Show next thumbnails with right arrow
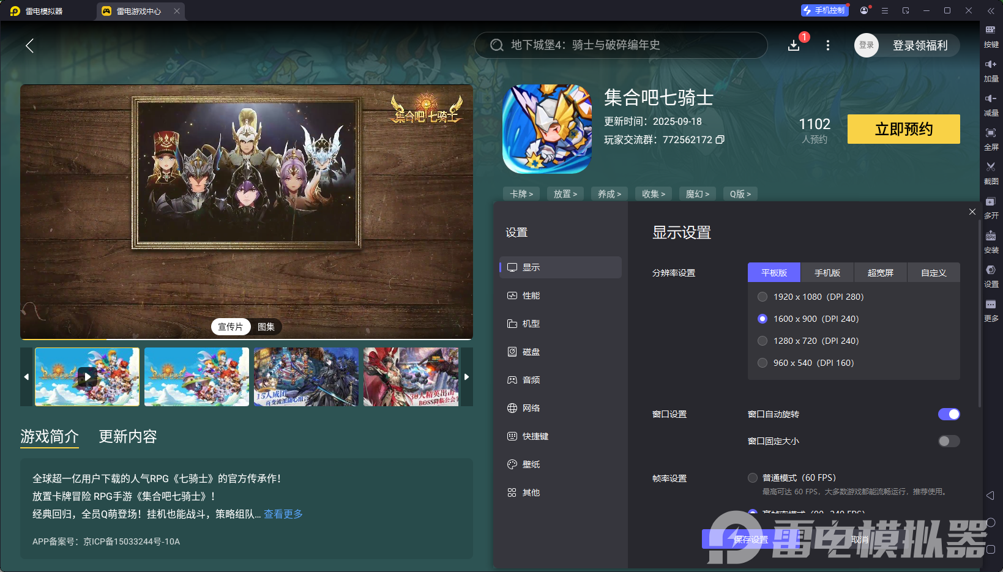Viewport: 1003px width, 572px height. pyautogui.click(x=467, y=377)
